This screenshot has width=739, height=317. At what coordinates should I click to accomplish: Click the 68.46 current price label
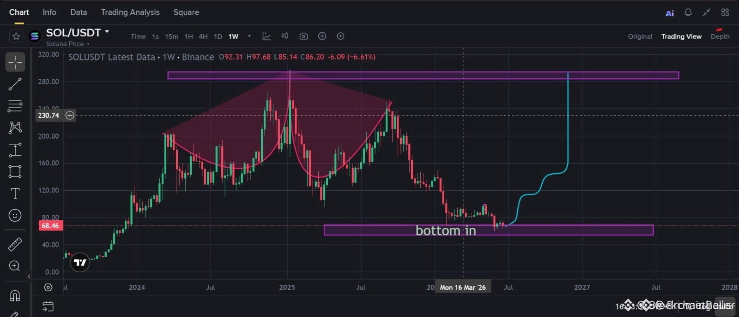click(x=50, y=226)
